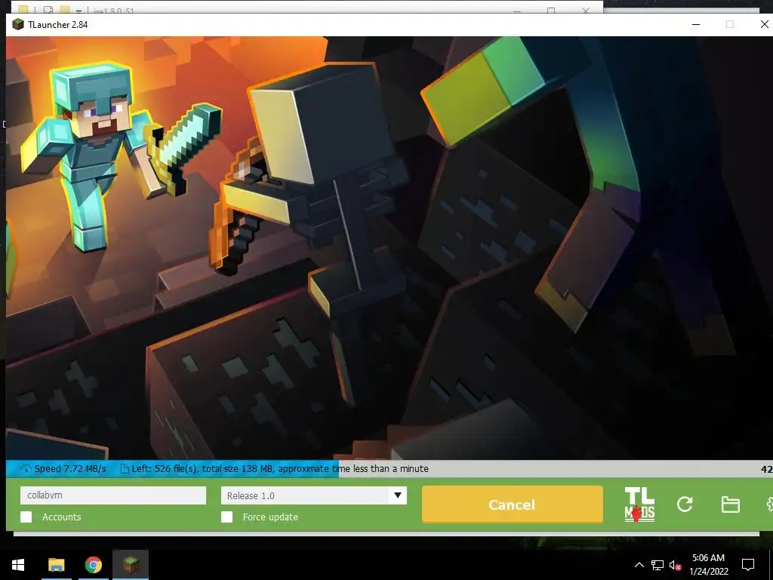This screenshot has height=580, width=773.
Task: Click the TLauncher title bar logo
Action: (18, 25)
